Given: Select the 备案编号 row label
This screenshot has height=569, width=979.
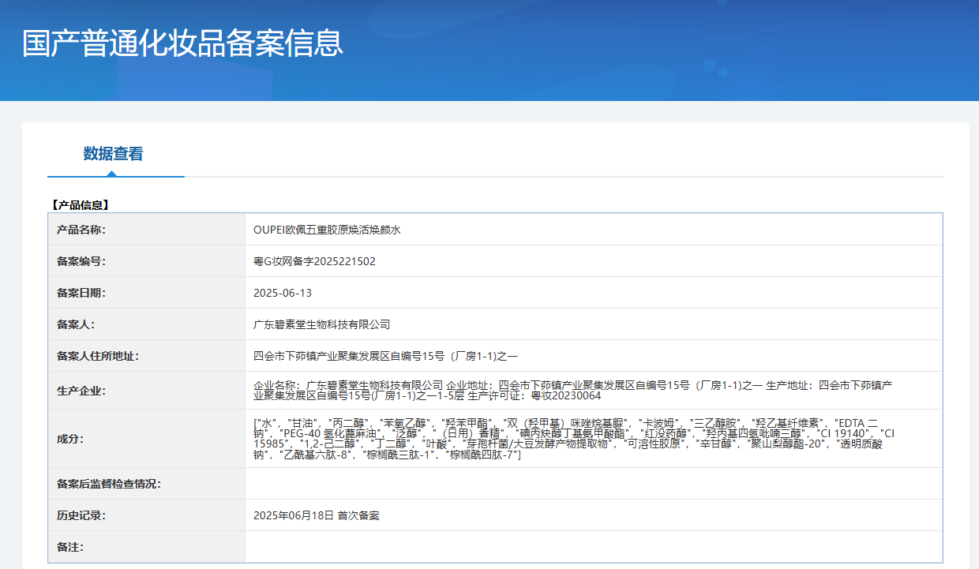Looking at the screenshot, I should point(81,261).
